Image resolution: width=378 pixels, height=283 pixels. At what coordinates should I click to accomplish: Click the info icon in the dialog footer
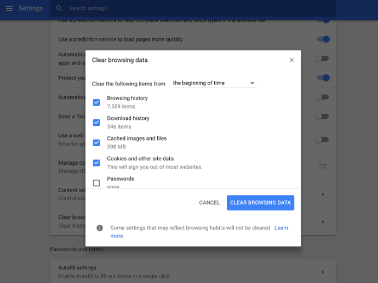pyautogui.click(x=100, y=228)
